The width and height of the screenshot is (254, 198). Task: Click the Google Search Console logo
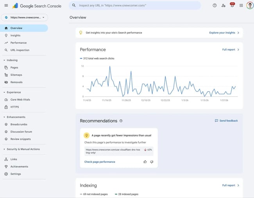[37, 6]
